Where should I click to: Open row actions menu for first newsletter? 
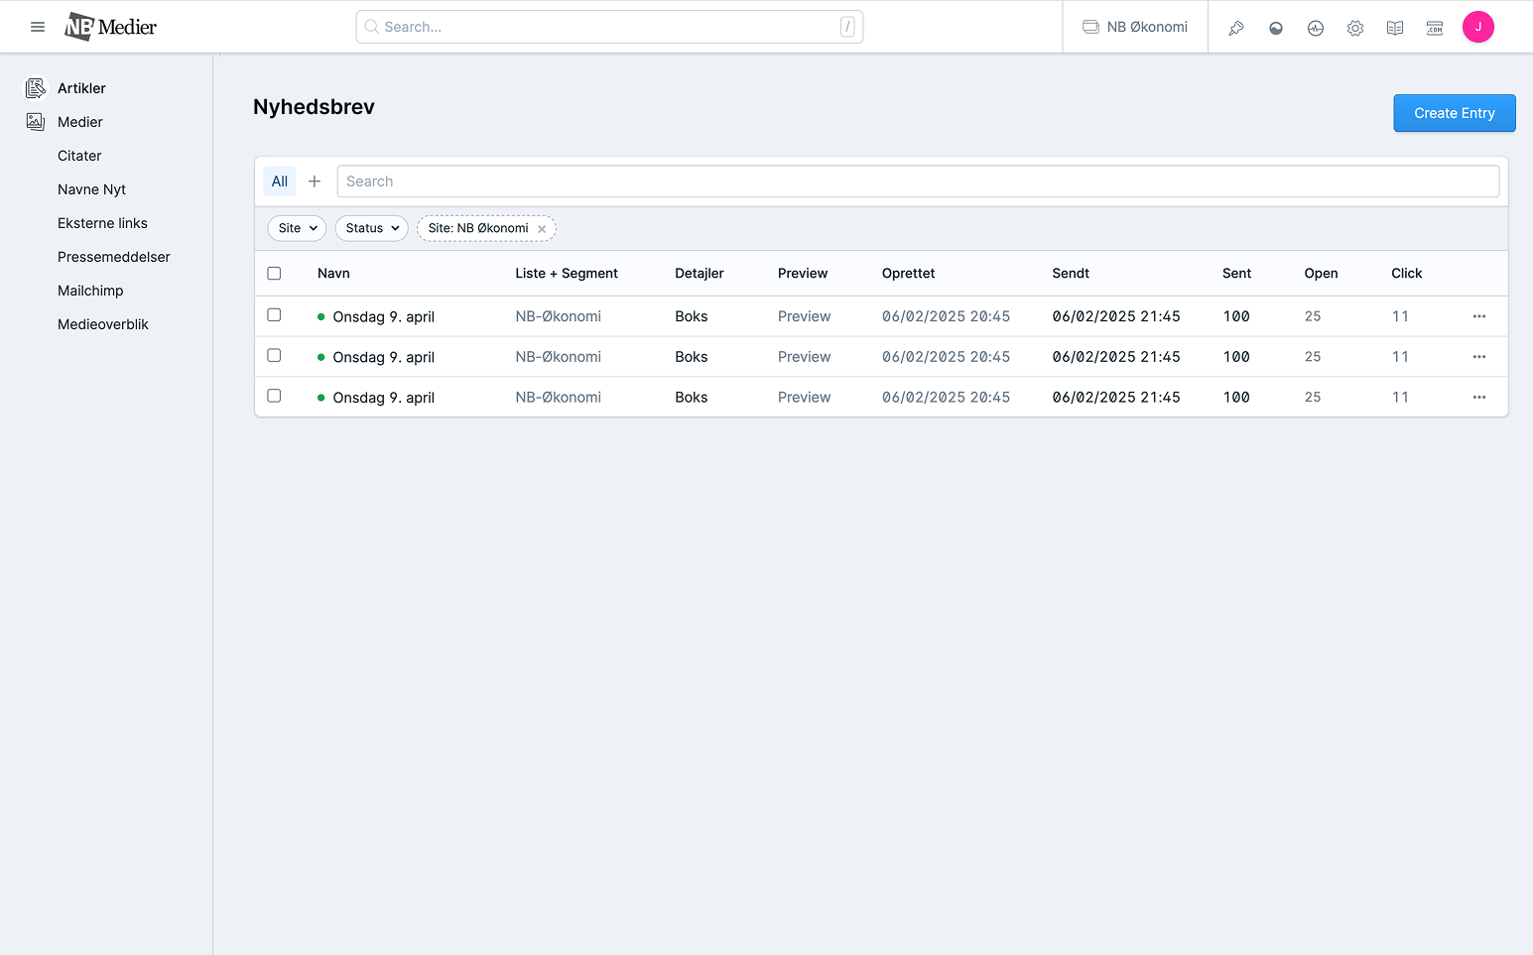point(1479,316)
